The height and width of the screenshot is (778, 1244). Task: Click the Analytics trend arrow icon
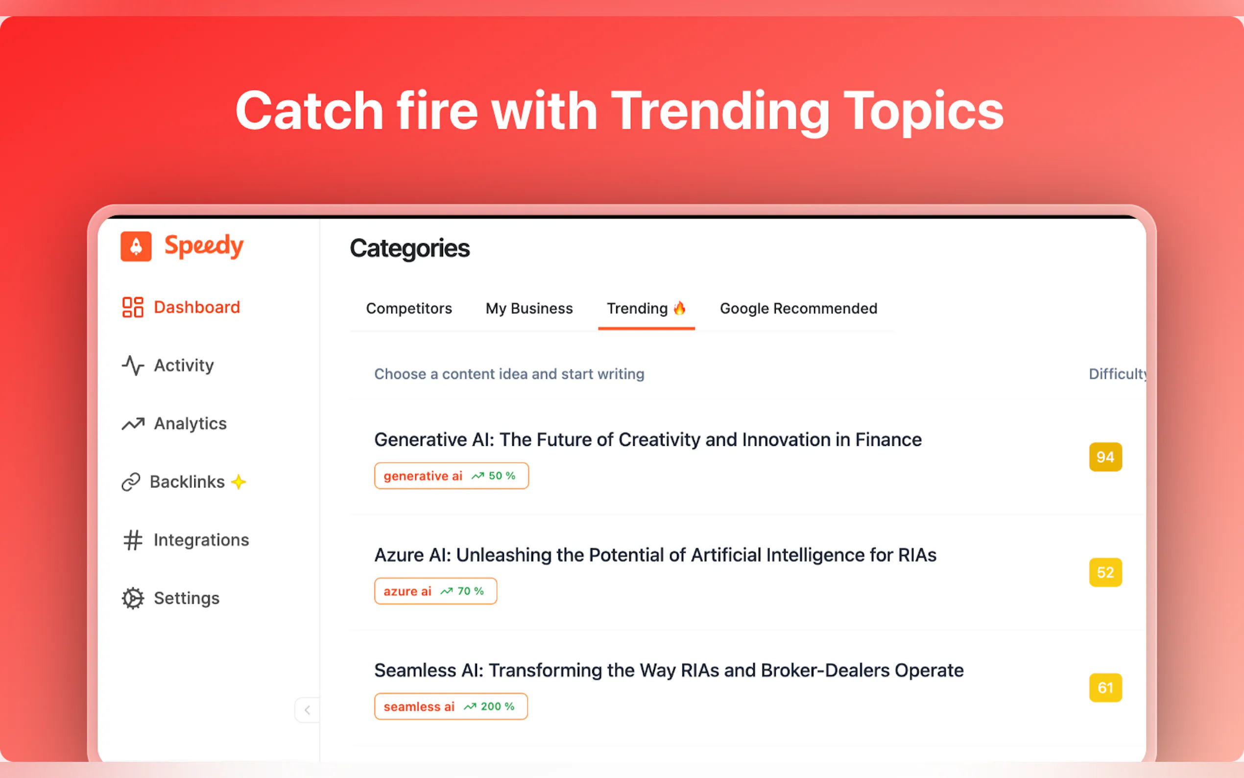(133, 423)
